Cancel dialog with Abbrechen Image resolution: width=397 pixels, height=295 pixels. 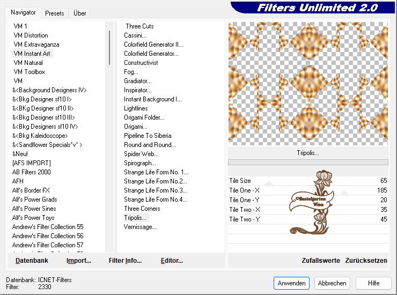[x=332, y=283]
